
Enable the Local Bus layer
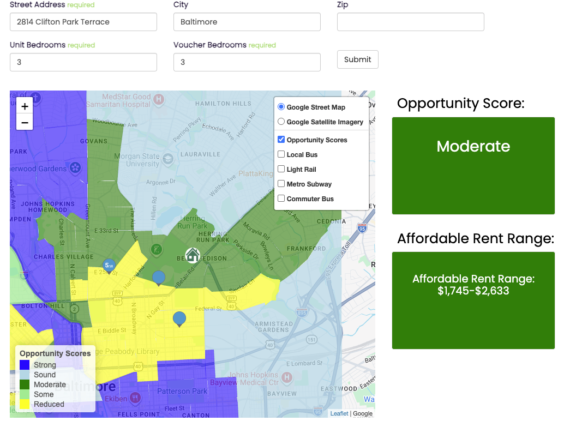(281, 155)
